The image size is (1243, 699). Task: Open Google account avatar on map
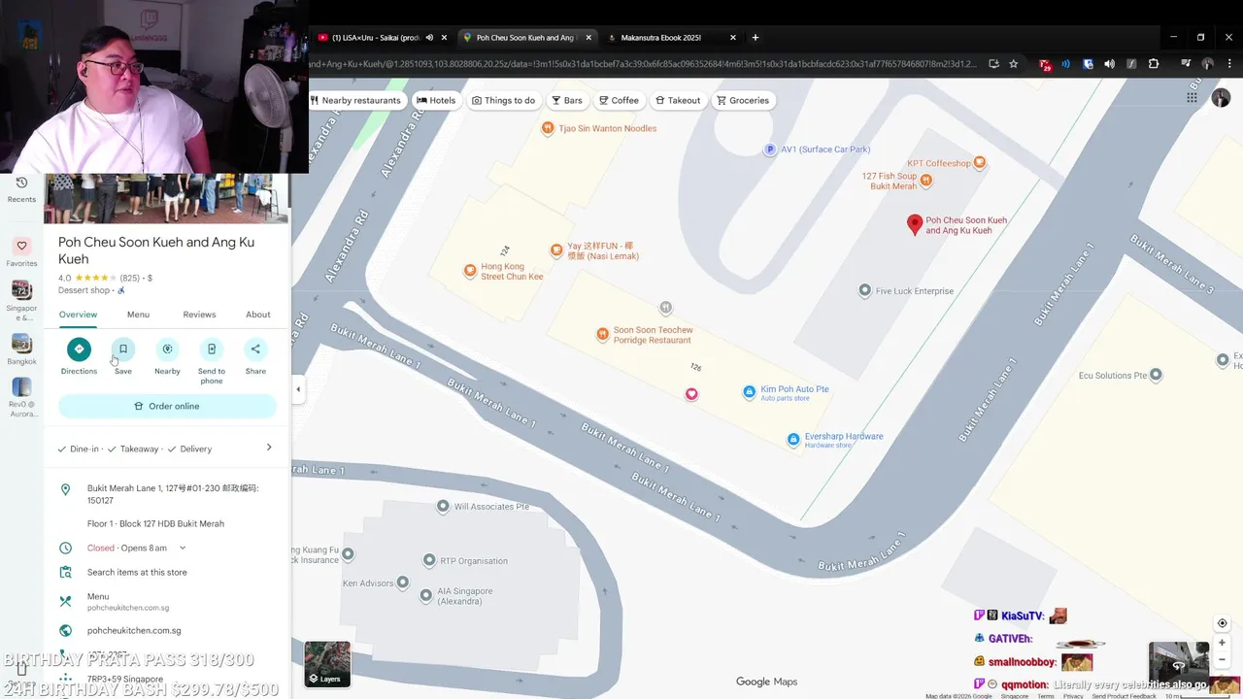[x=1221, y=98]
